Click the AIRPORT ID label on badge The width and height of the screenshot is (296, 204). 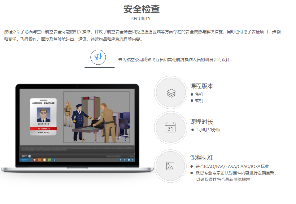point(44,133)
